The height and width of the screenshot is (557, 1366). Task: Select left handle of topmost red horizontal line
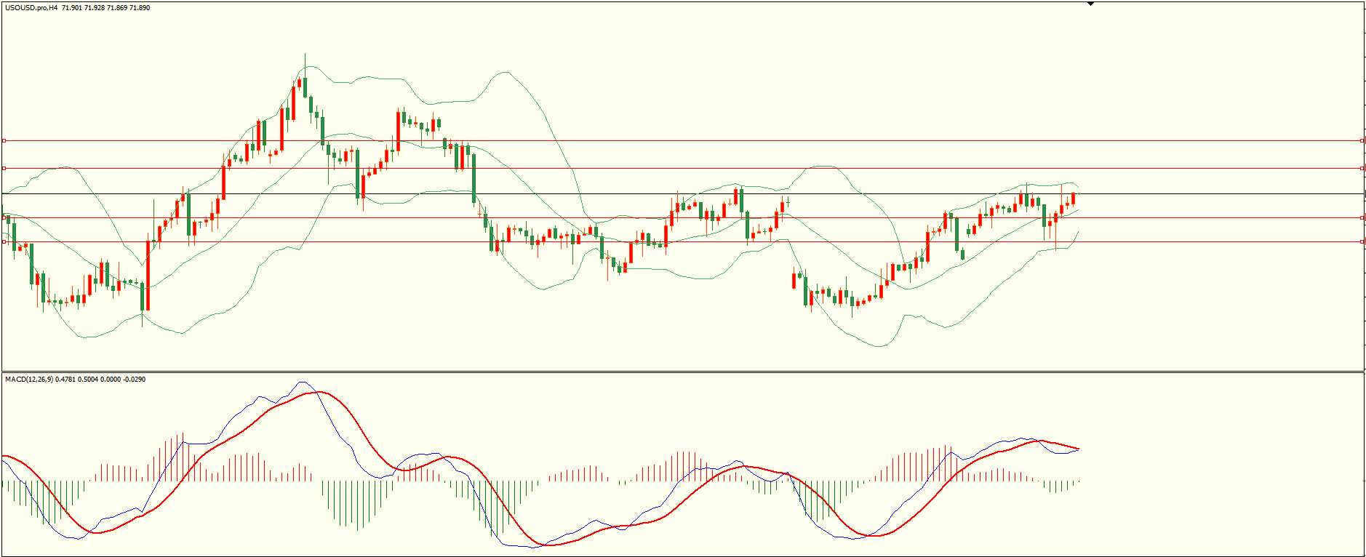(x=4, y=140)
